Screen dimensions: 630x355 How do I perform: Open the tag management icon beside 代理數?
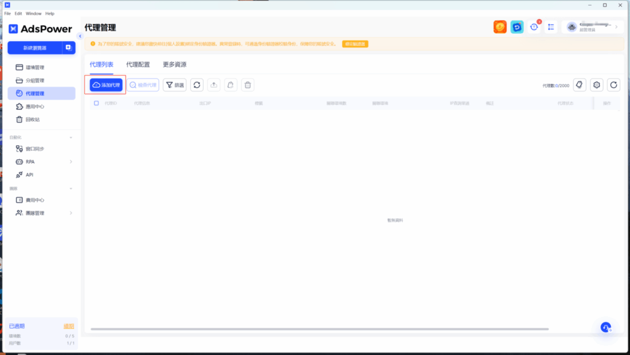pyautogui.click(x=580, y=85)
